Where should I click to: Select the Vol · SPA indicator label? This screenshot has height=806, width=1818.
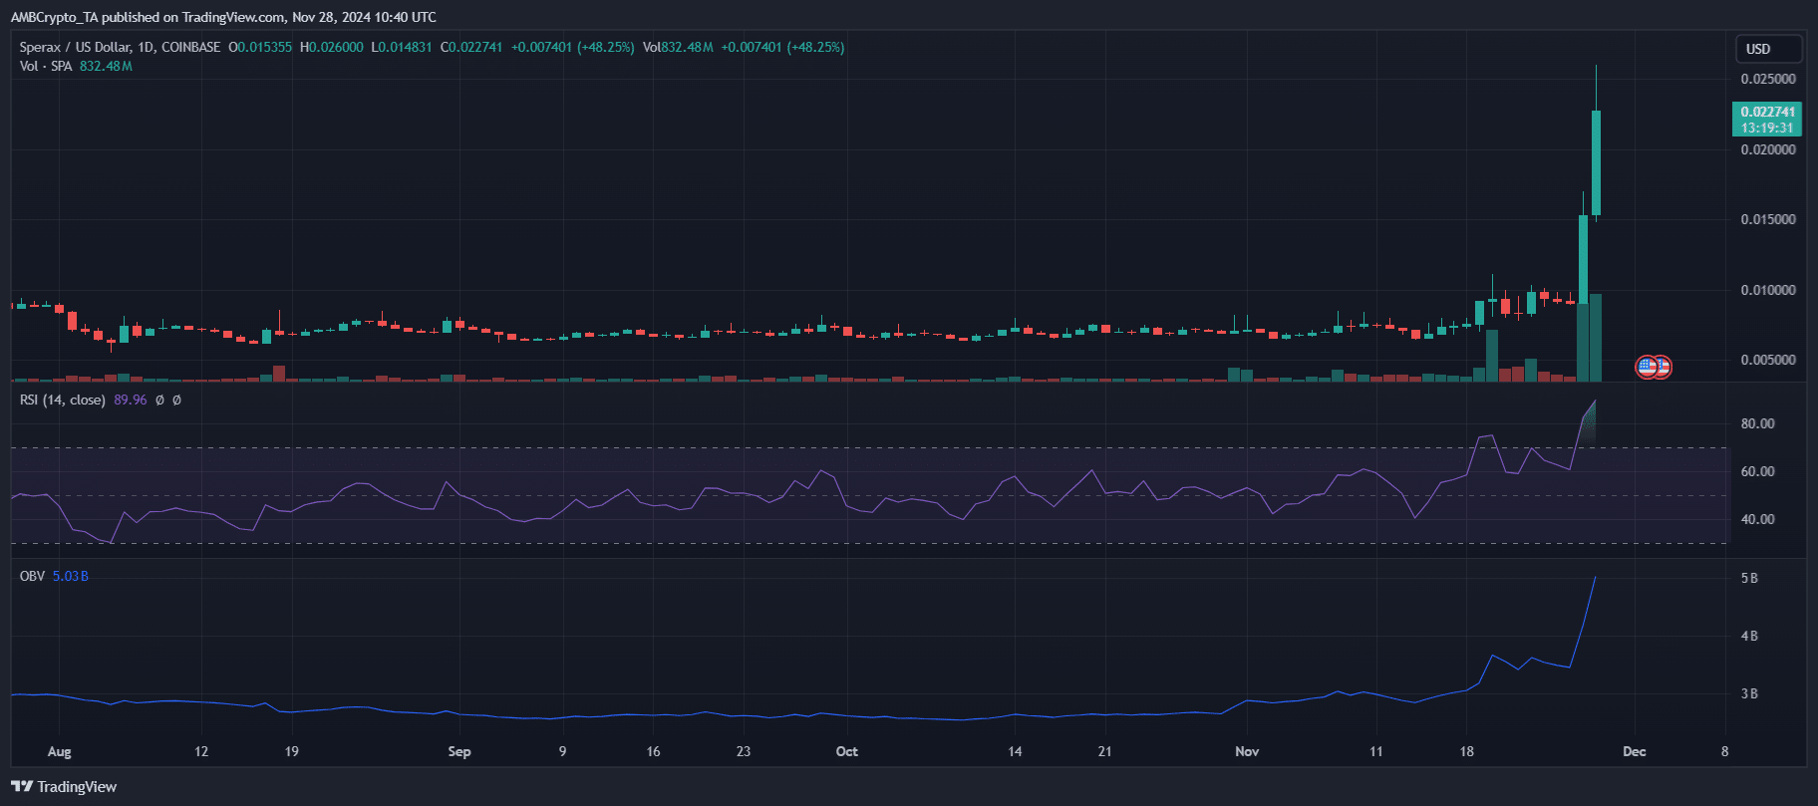46,66
